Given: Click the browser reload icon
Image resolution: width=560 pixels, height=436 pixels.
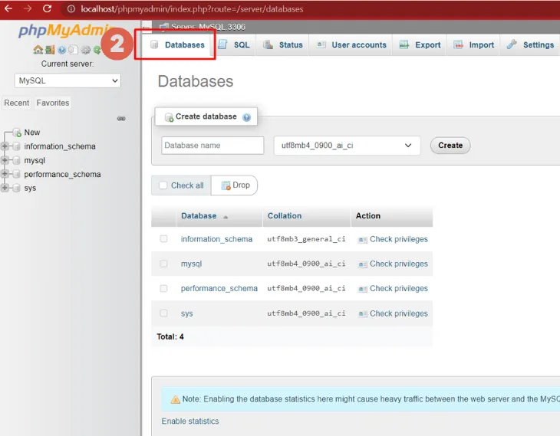Looking at the screenshot, I should [47, 8].
